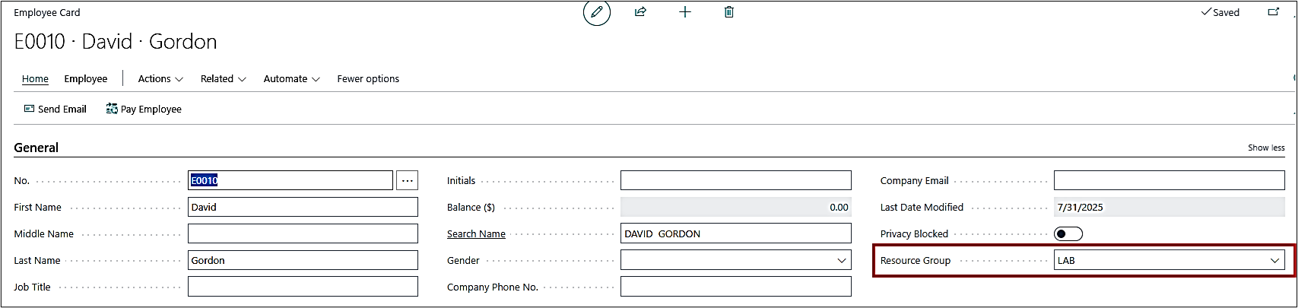Open the Automate menu
Viewport: 1298px width, 308px height.
click(x=292, y=79)
